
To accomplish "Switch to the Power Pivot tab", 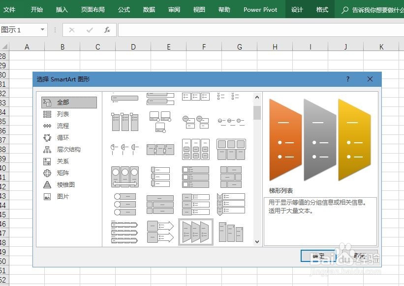I will (260, 9).
